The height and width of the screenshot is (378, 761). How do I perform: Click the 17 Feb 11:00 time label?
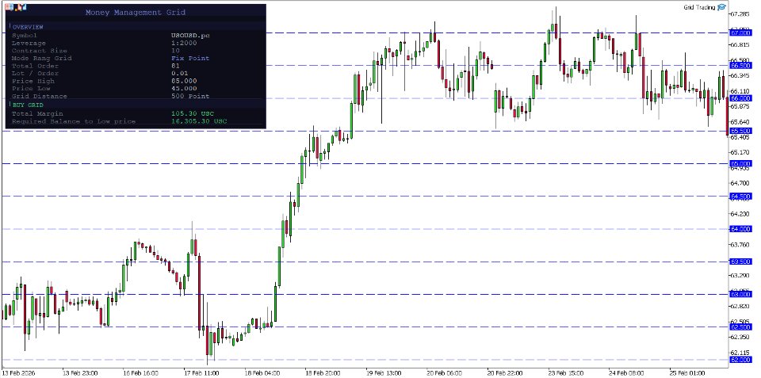point(201,373)
